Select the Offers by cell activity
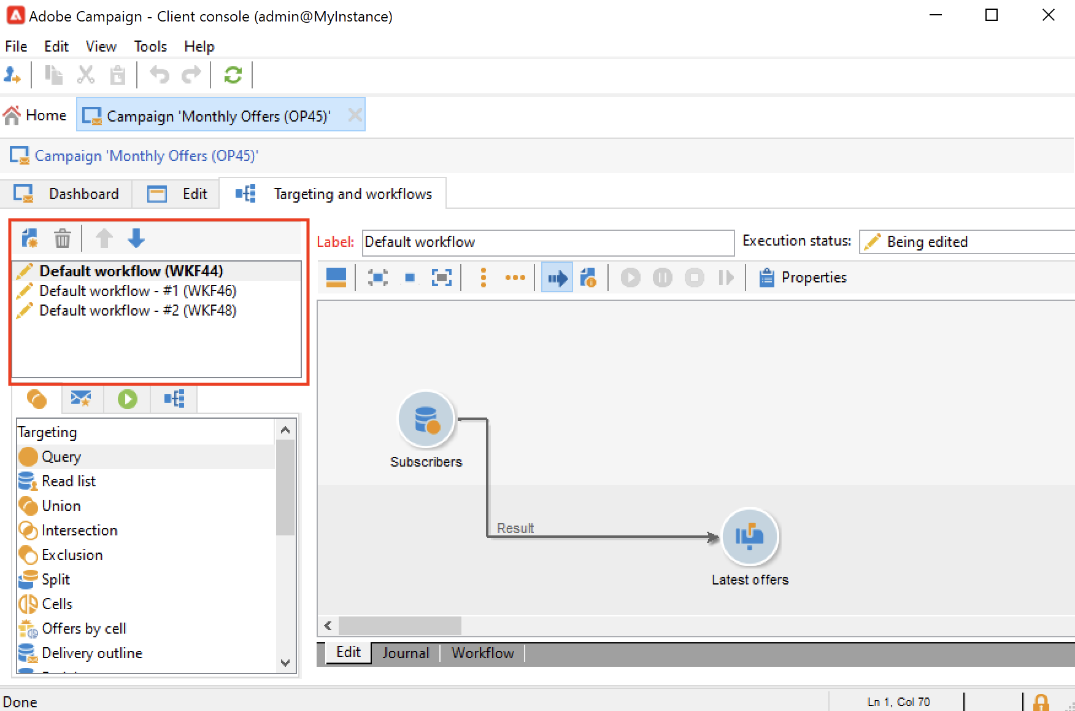The height and width of the screenshot is (711, 1075). pyautogui.click(x=146, y=629)
